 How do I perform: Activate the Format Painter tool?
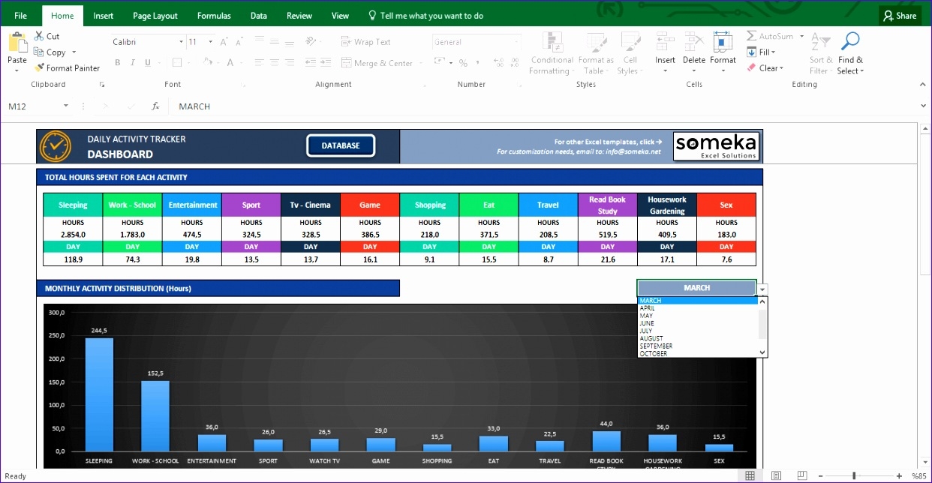coord(68,67)
